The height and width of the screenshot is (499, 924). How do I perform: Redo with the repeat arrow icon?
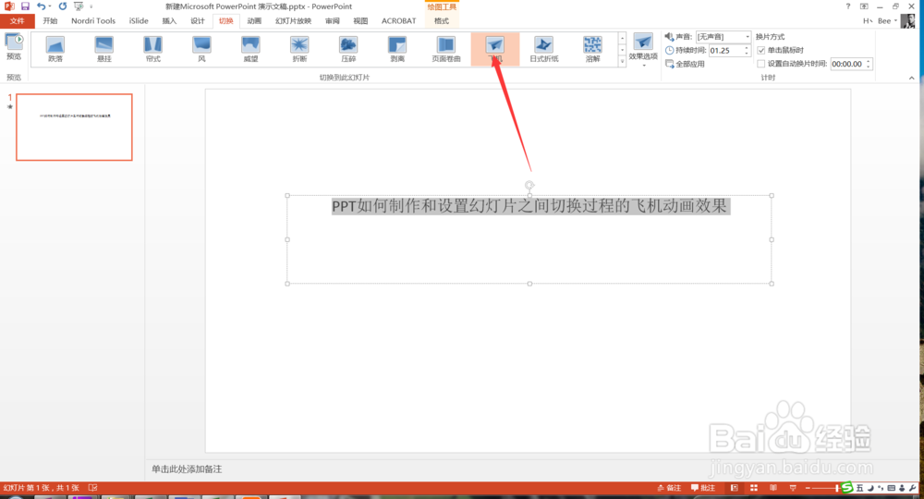63,6
